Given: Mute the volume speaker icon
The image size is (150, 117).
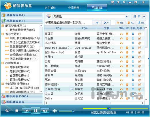Looking at the screenshot, I should (x=55, y=111).
